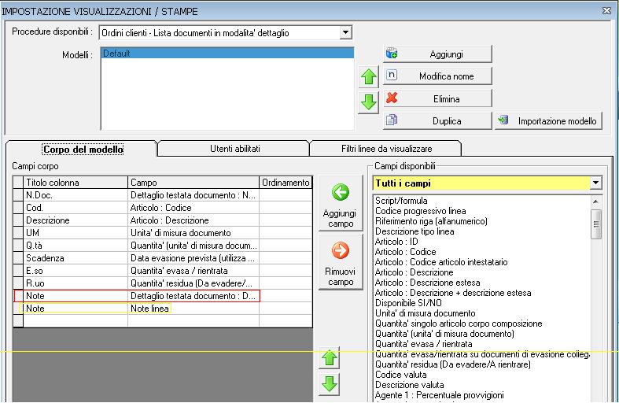Click the Modifica nome button
Screen dimensions: 619x403
click(x=437, y=76)
